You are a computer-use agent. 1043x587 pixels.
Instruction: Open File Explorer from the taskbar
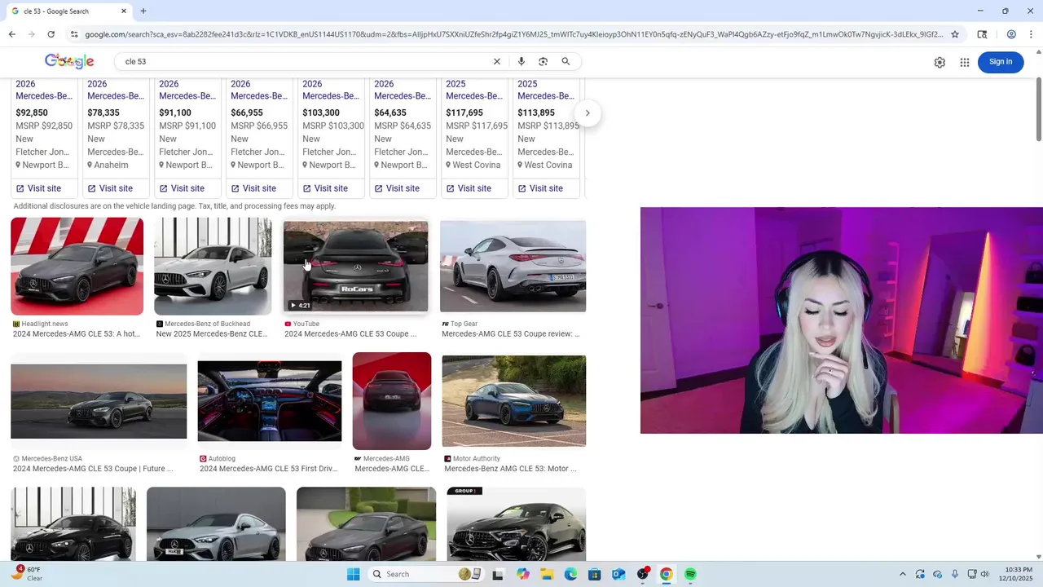tap(547, 574)
